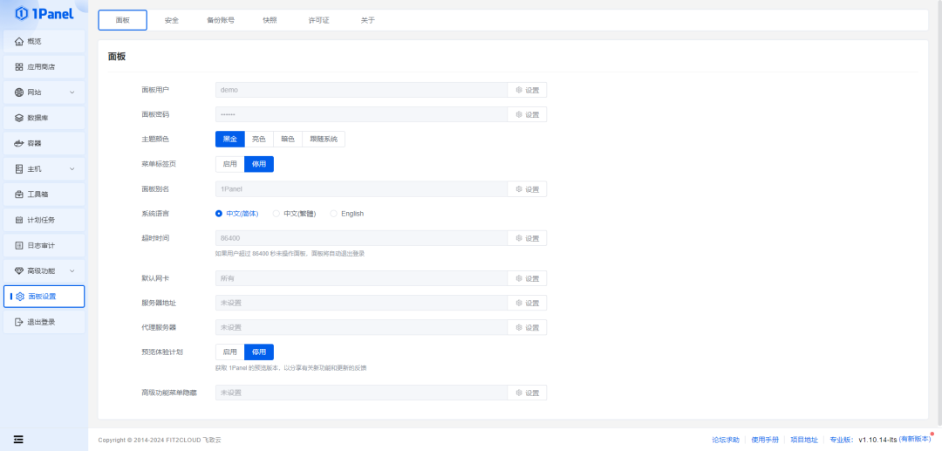
Task: Click 退出登录 logout in sidebar
Action: point(44,322)
